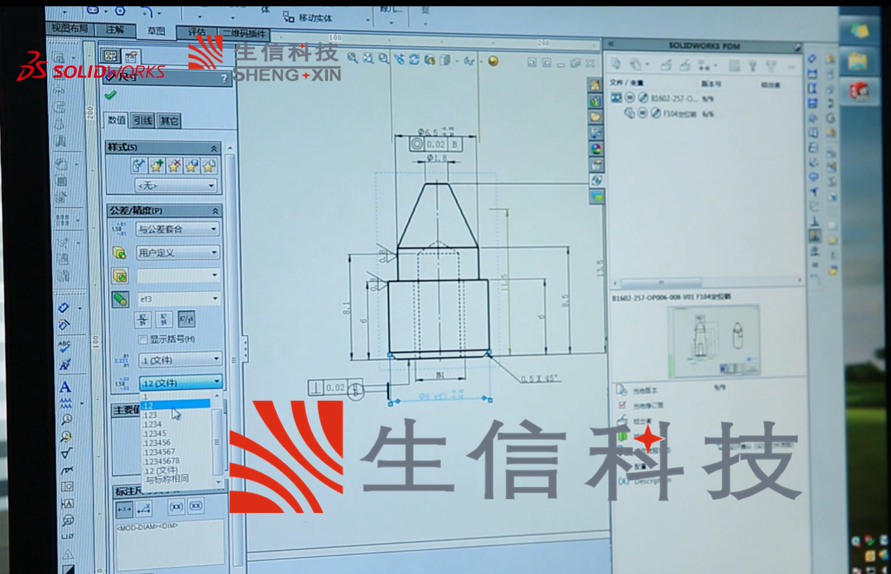Apply default attributes to the dimension style

click(139, 166)
